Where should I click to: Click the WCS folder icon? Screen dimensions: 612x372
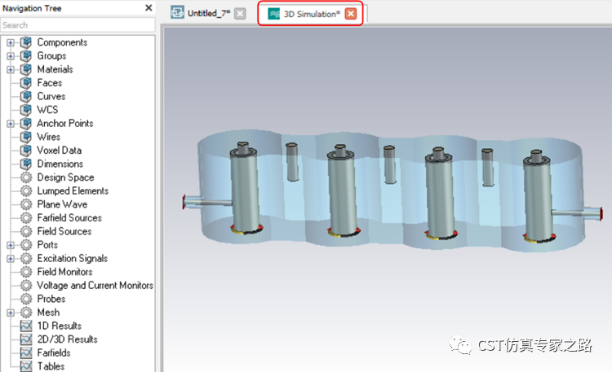26,110
